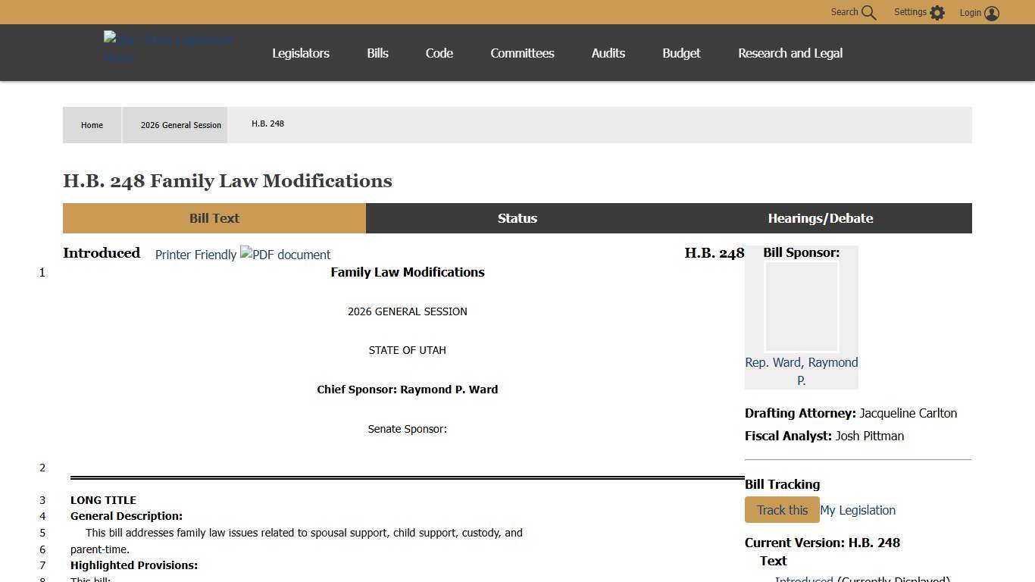The image size is (1035, 582).
Task: Open the Audits menu
Action: 608,53
